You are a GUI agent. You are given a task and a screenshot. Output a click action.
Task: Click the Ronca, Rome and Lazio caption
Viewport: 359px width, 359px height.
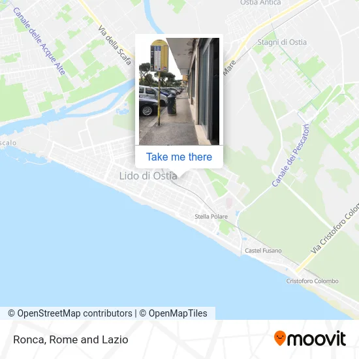click(70, 339)
